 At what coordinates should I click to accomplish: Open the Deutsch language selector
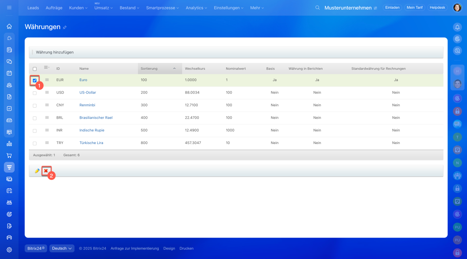click(62, 248)
